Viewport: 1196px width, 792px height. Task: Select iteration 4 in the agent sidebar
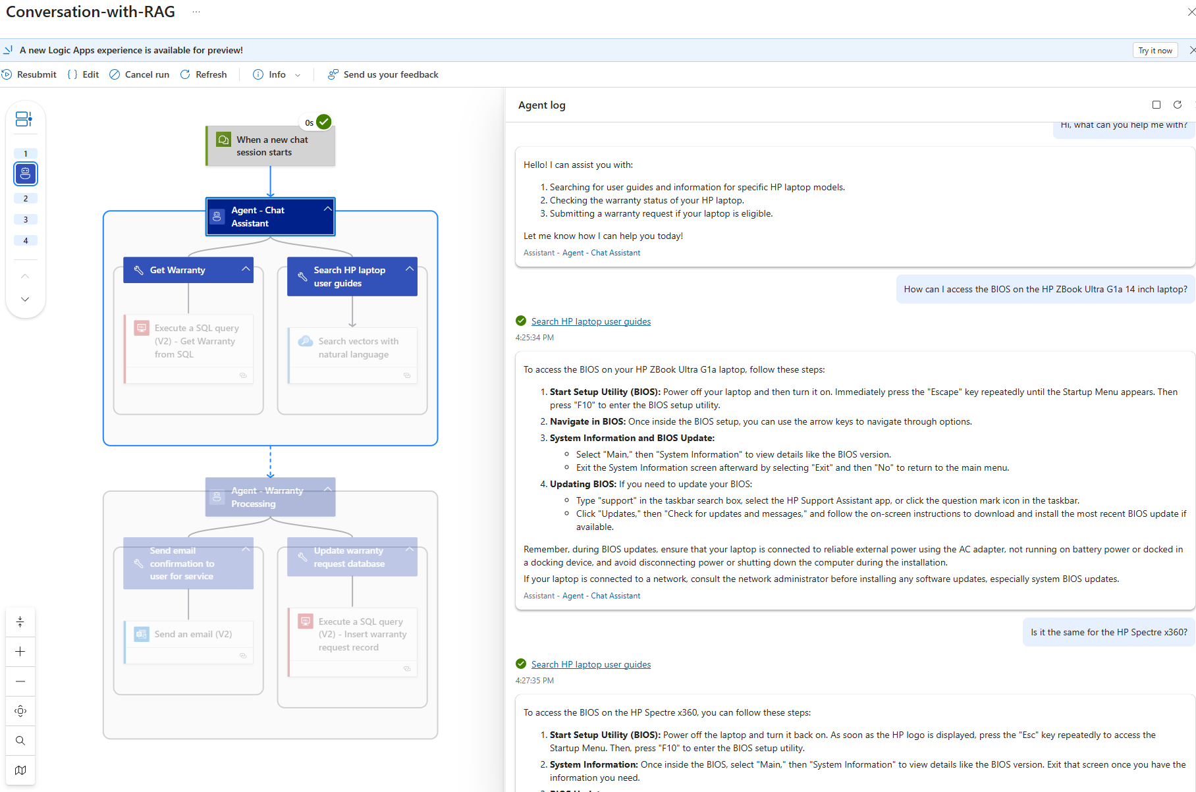(26, 240)
